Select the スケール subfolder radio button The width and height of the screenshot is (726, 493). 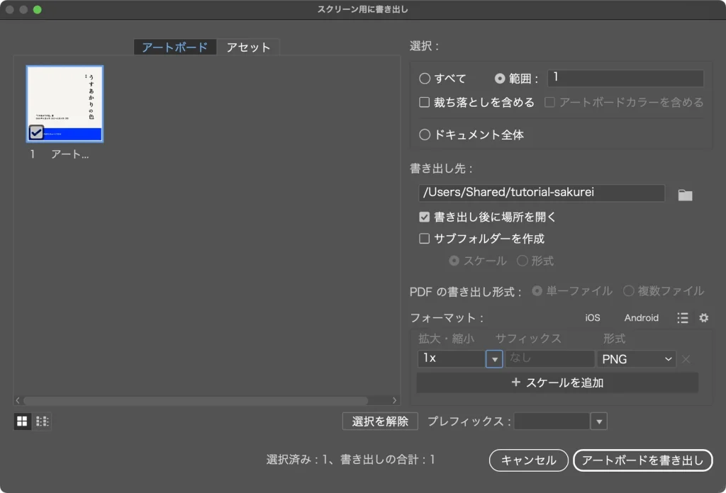[x=454, y=261]
